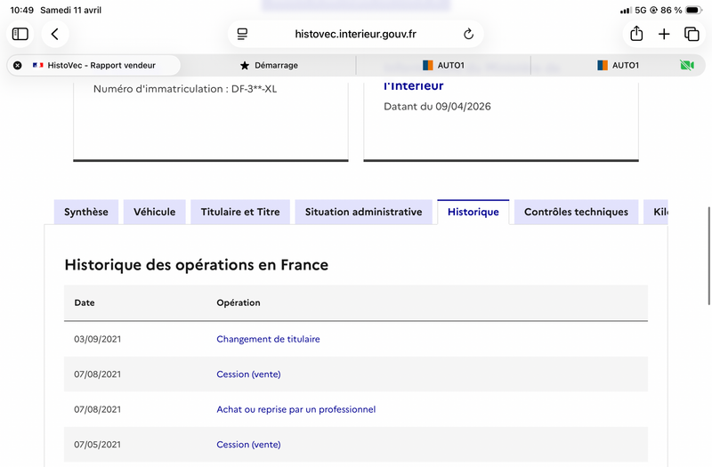Click the page scrollbar on the right edge
The image size is (712, 467).
click(709, 256)
